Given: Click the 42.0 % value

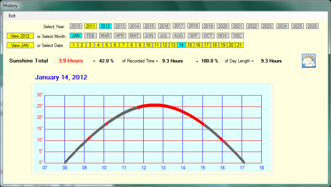Looking at the screenshot, I should click(106, 61).
